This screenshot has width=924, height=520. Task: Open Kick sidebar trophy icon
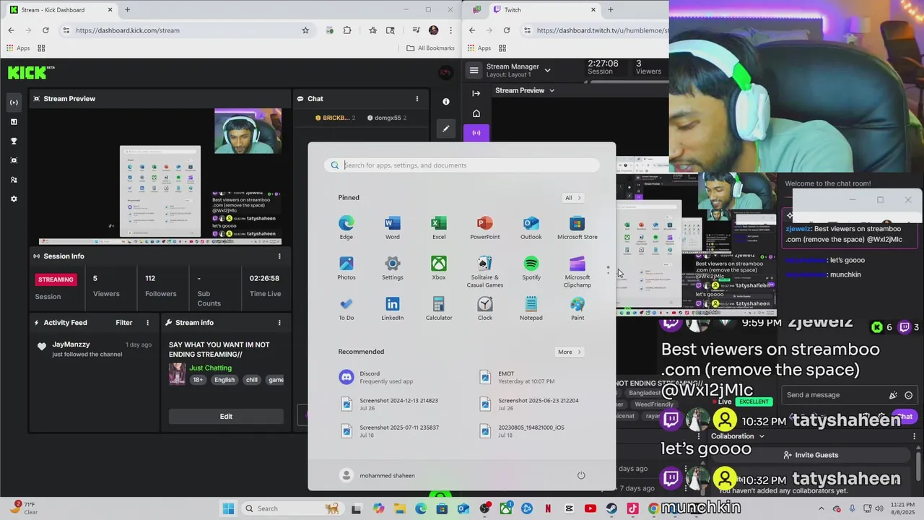pyautogui.click(x=14, y=141)
